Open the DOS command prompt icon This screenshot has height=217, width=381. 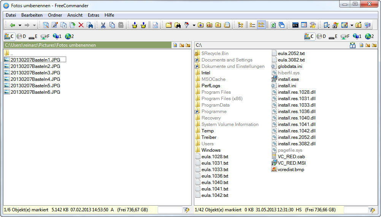coord(295,25)
